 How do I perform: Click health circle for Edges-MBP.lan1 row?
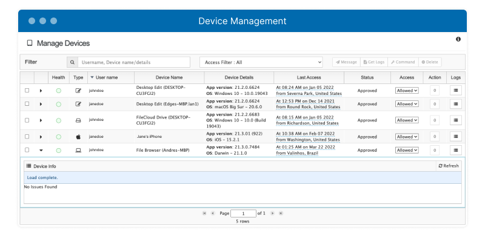tap(58, 105)
